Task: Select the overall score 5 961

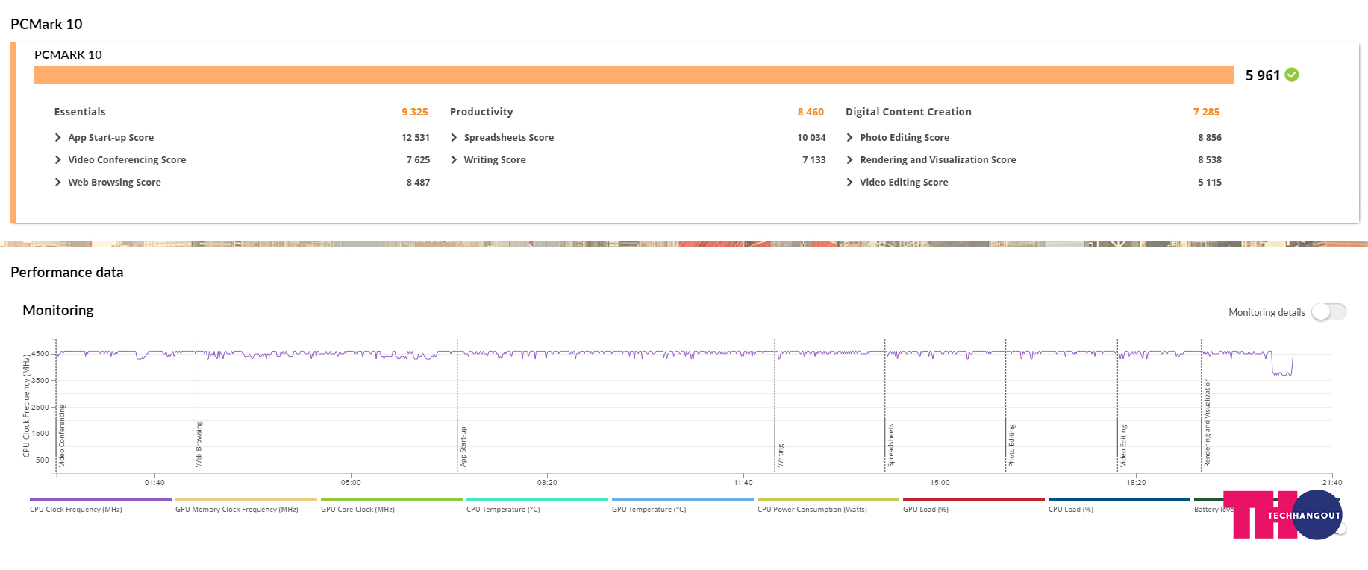Action: [x=1263, y=75]
